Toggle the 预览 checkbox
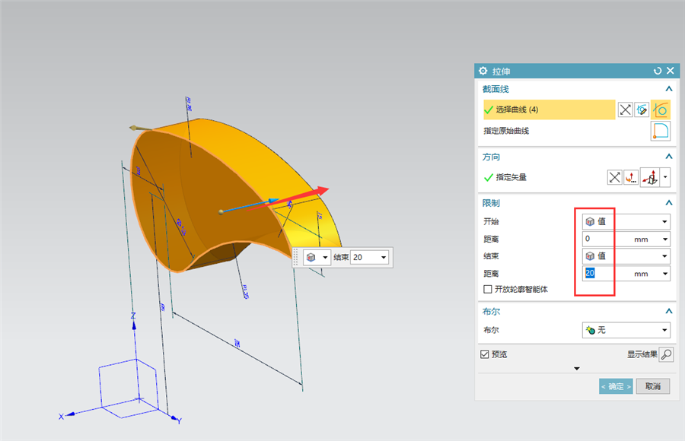This screenshot has height=441, width=685. [485, 354]
